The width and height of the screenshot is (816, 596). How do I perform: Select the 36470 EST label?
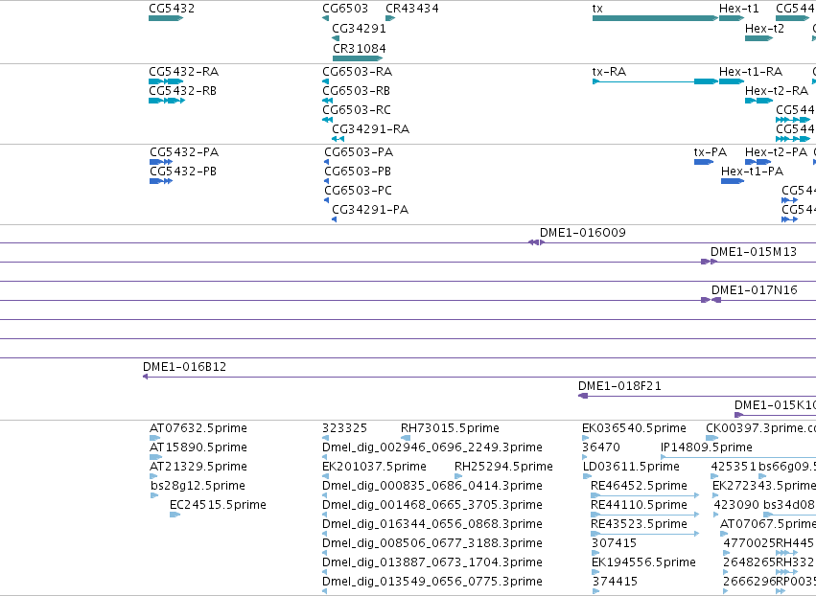click(601, 447)
